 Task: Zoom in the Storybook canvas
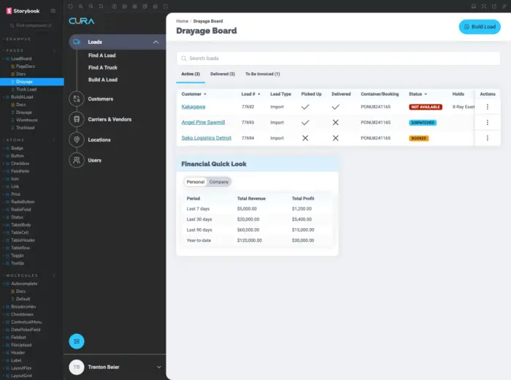(80, 6)
